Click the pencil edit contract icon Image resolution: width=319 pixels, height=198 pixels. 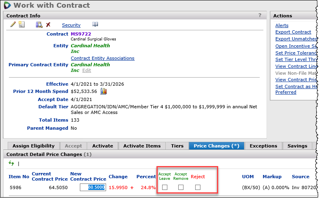13,25
